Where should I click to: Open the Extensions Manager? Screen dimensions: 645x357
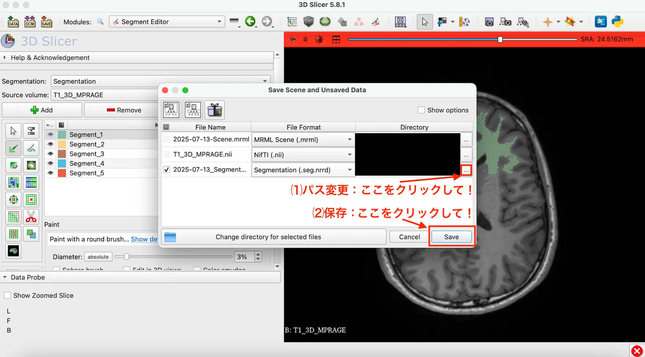(x=601, y=22)
